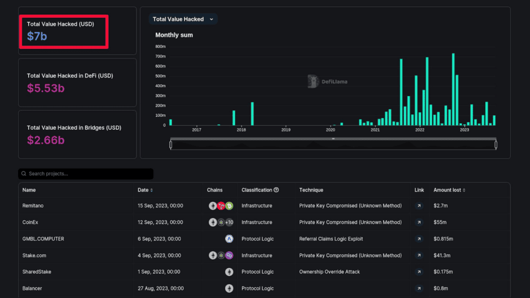Click the $2.7m amount lost for Remitano
The image size is (530, 298).
(441, 206)
